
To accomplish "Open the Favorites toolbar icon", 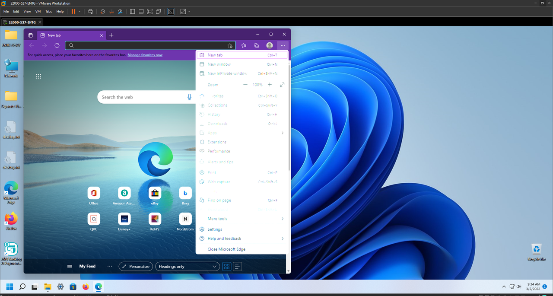I will [244, 45].
